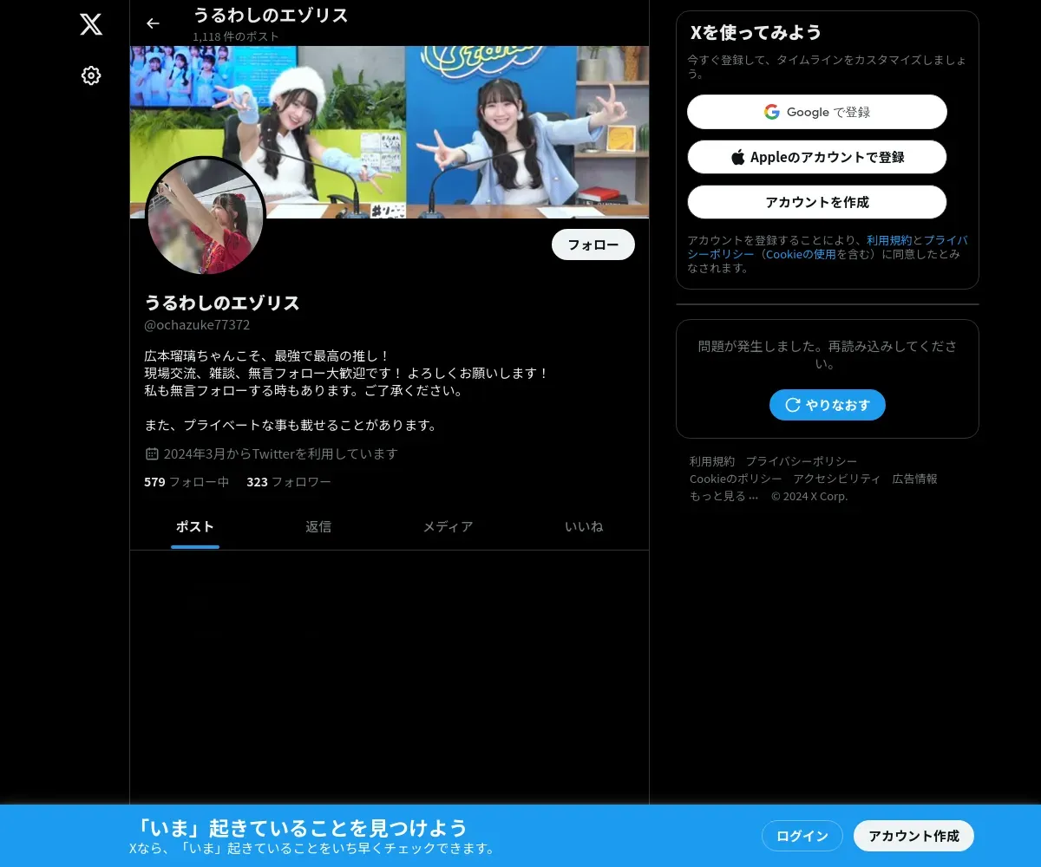
Task: Click the Xを使ってみよう heading
Action: click(756, 33)
